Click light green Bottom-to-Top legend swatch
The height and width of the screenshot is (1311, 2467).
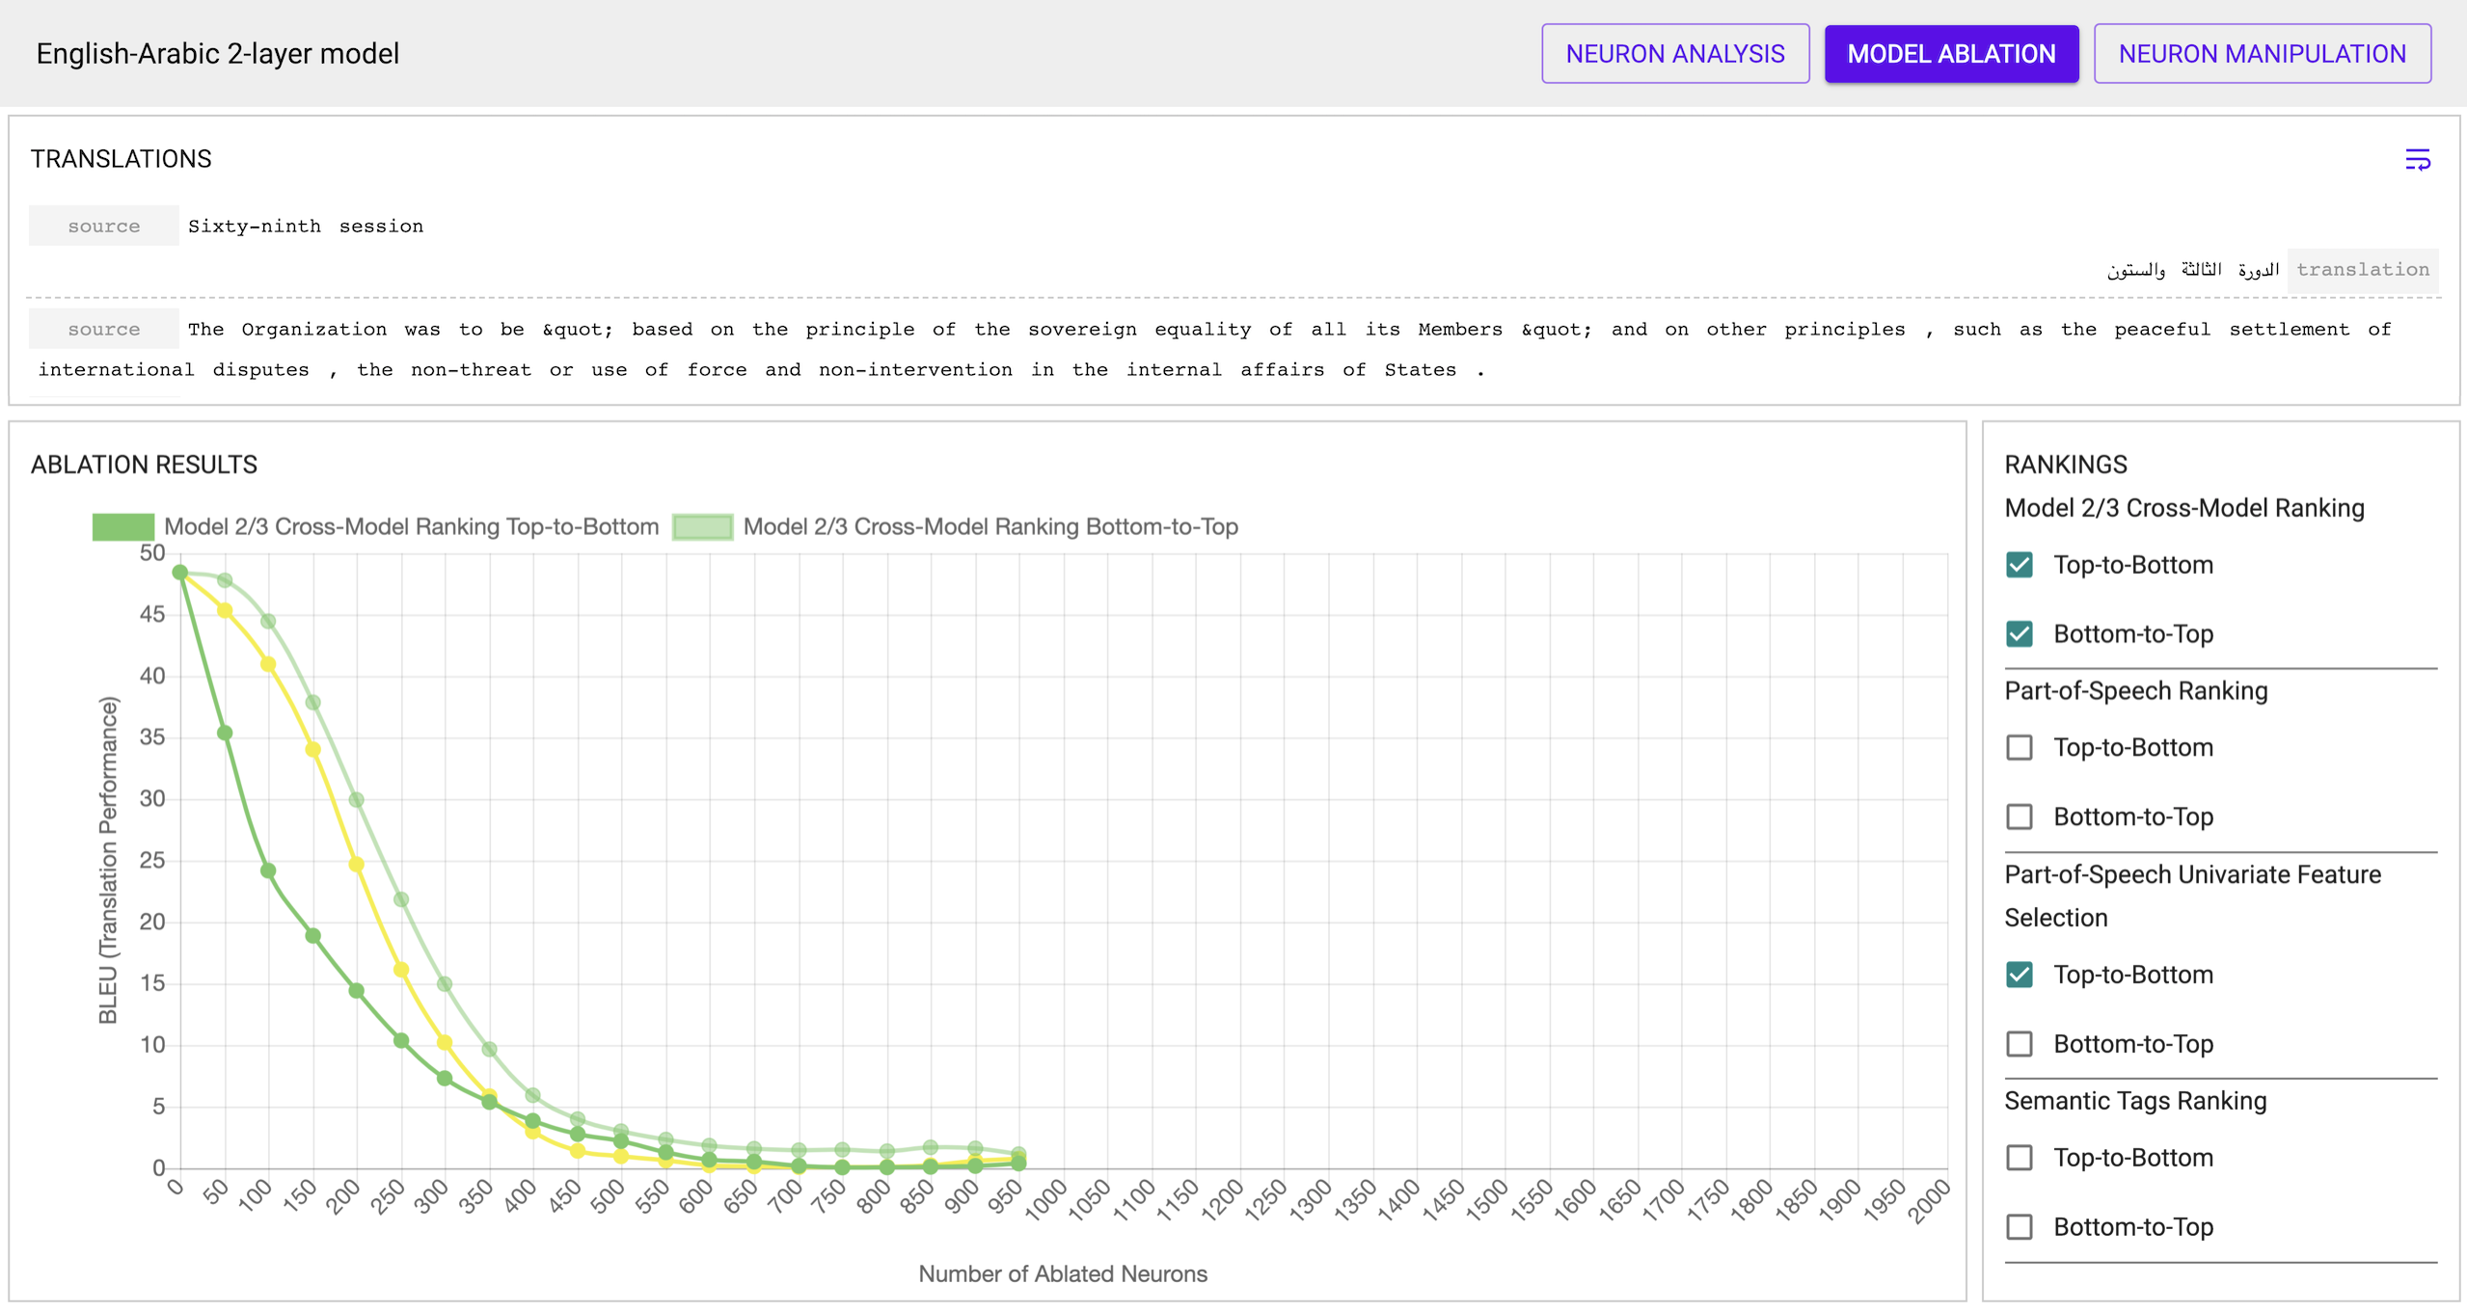click(702, 526)
